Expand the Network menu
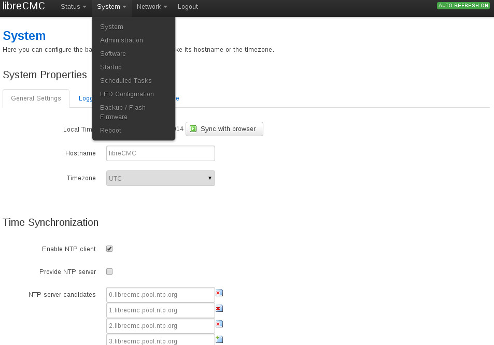The image size is (494, 345). tap(151, 7)
